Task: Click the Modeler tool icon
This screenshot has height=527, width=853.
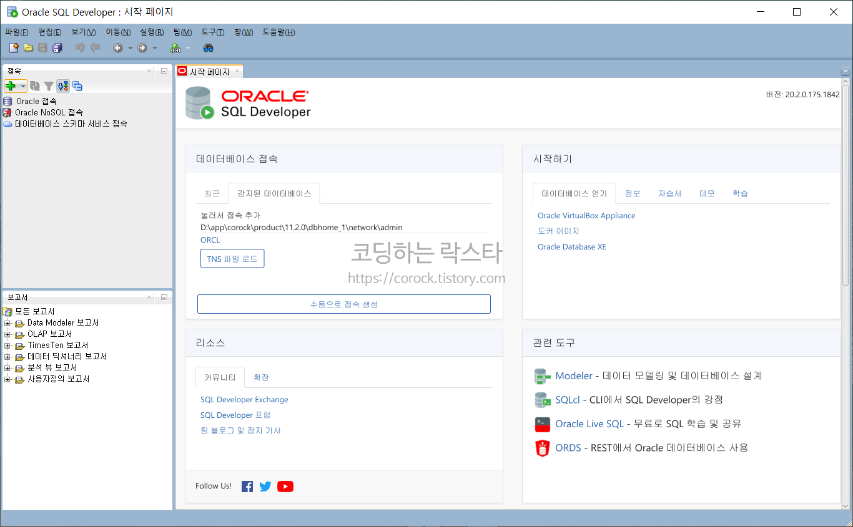Action: click(x=542, y=376)
